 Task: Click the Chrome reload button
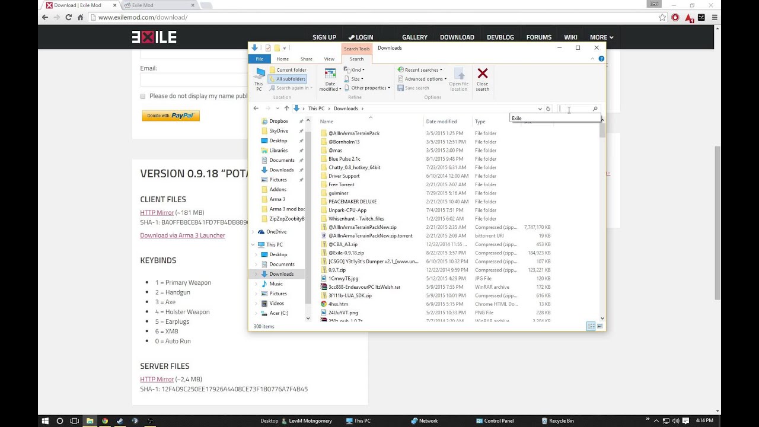click(69, 17)
